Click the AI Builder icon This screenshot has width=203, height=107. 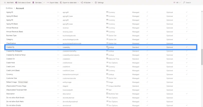(x=82, y=3)
